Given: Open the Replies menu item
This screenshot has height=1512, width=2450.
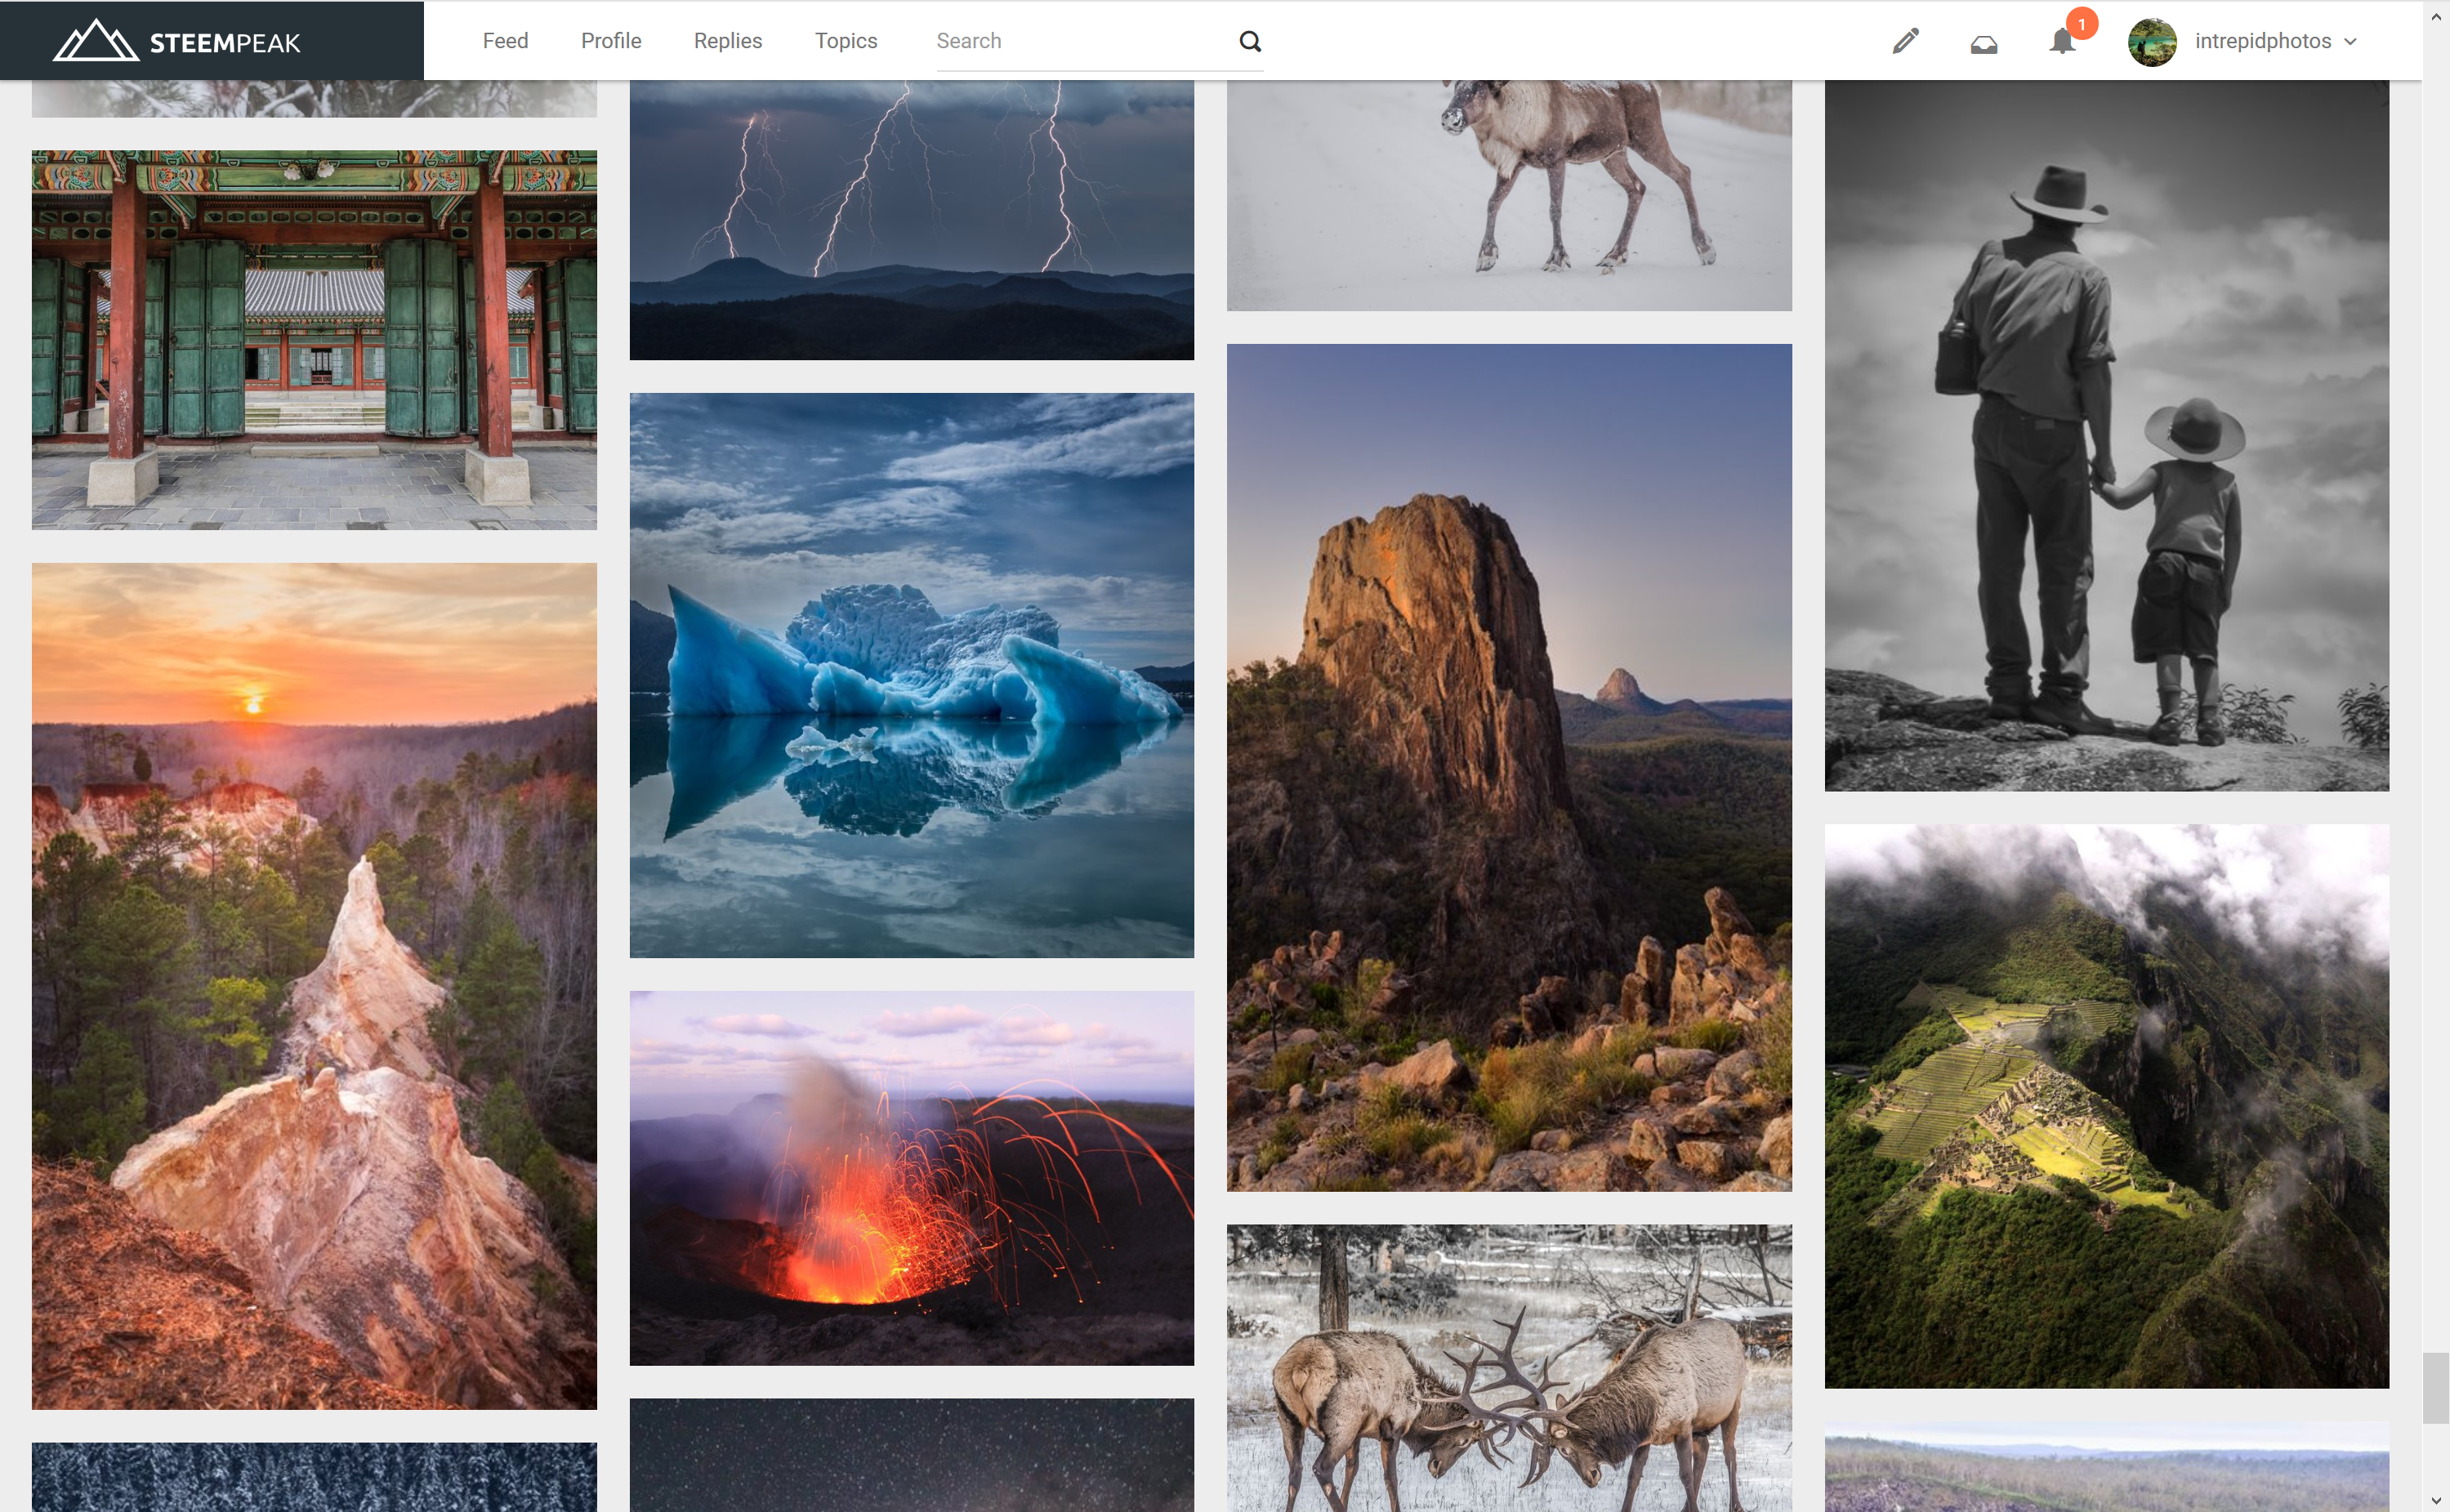Looking at the screenshot, I should point(728,41).
